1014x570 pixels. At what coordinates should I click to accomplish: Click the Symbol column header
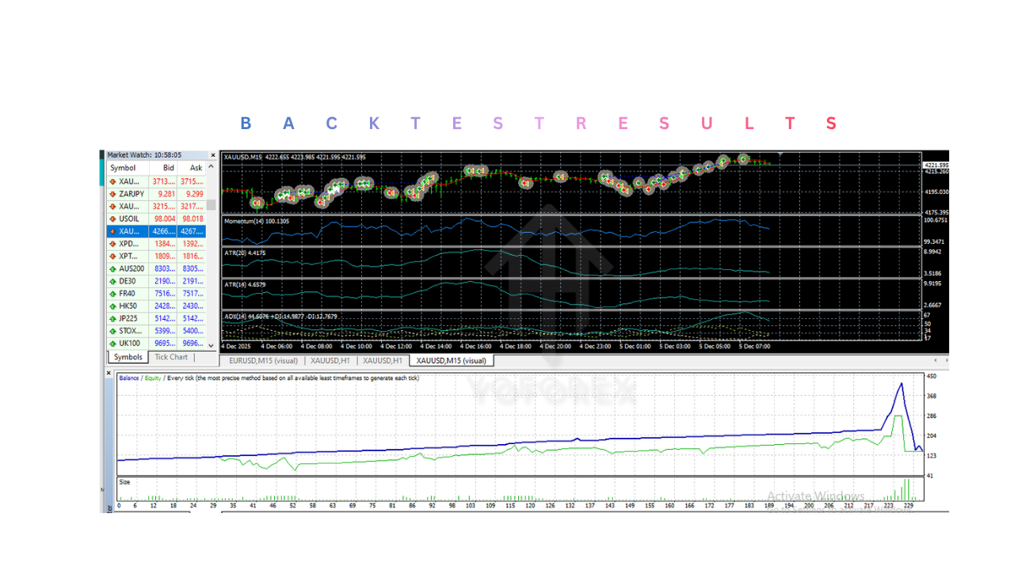point(123,168)
